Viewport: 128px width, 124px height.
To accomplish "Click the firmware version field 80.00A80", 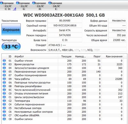I will [65, 21].
